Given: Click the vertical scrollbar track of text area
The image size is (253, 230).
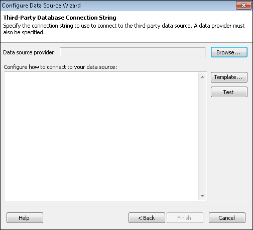Looking at the screenshot, I should [202, 136].
